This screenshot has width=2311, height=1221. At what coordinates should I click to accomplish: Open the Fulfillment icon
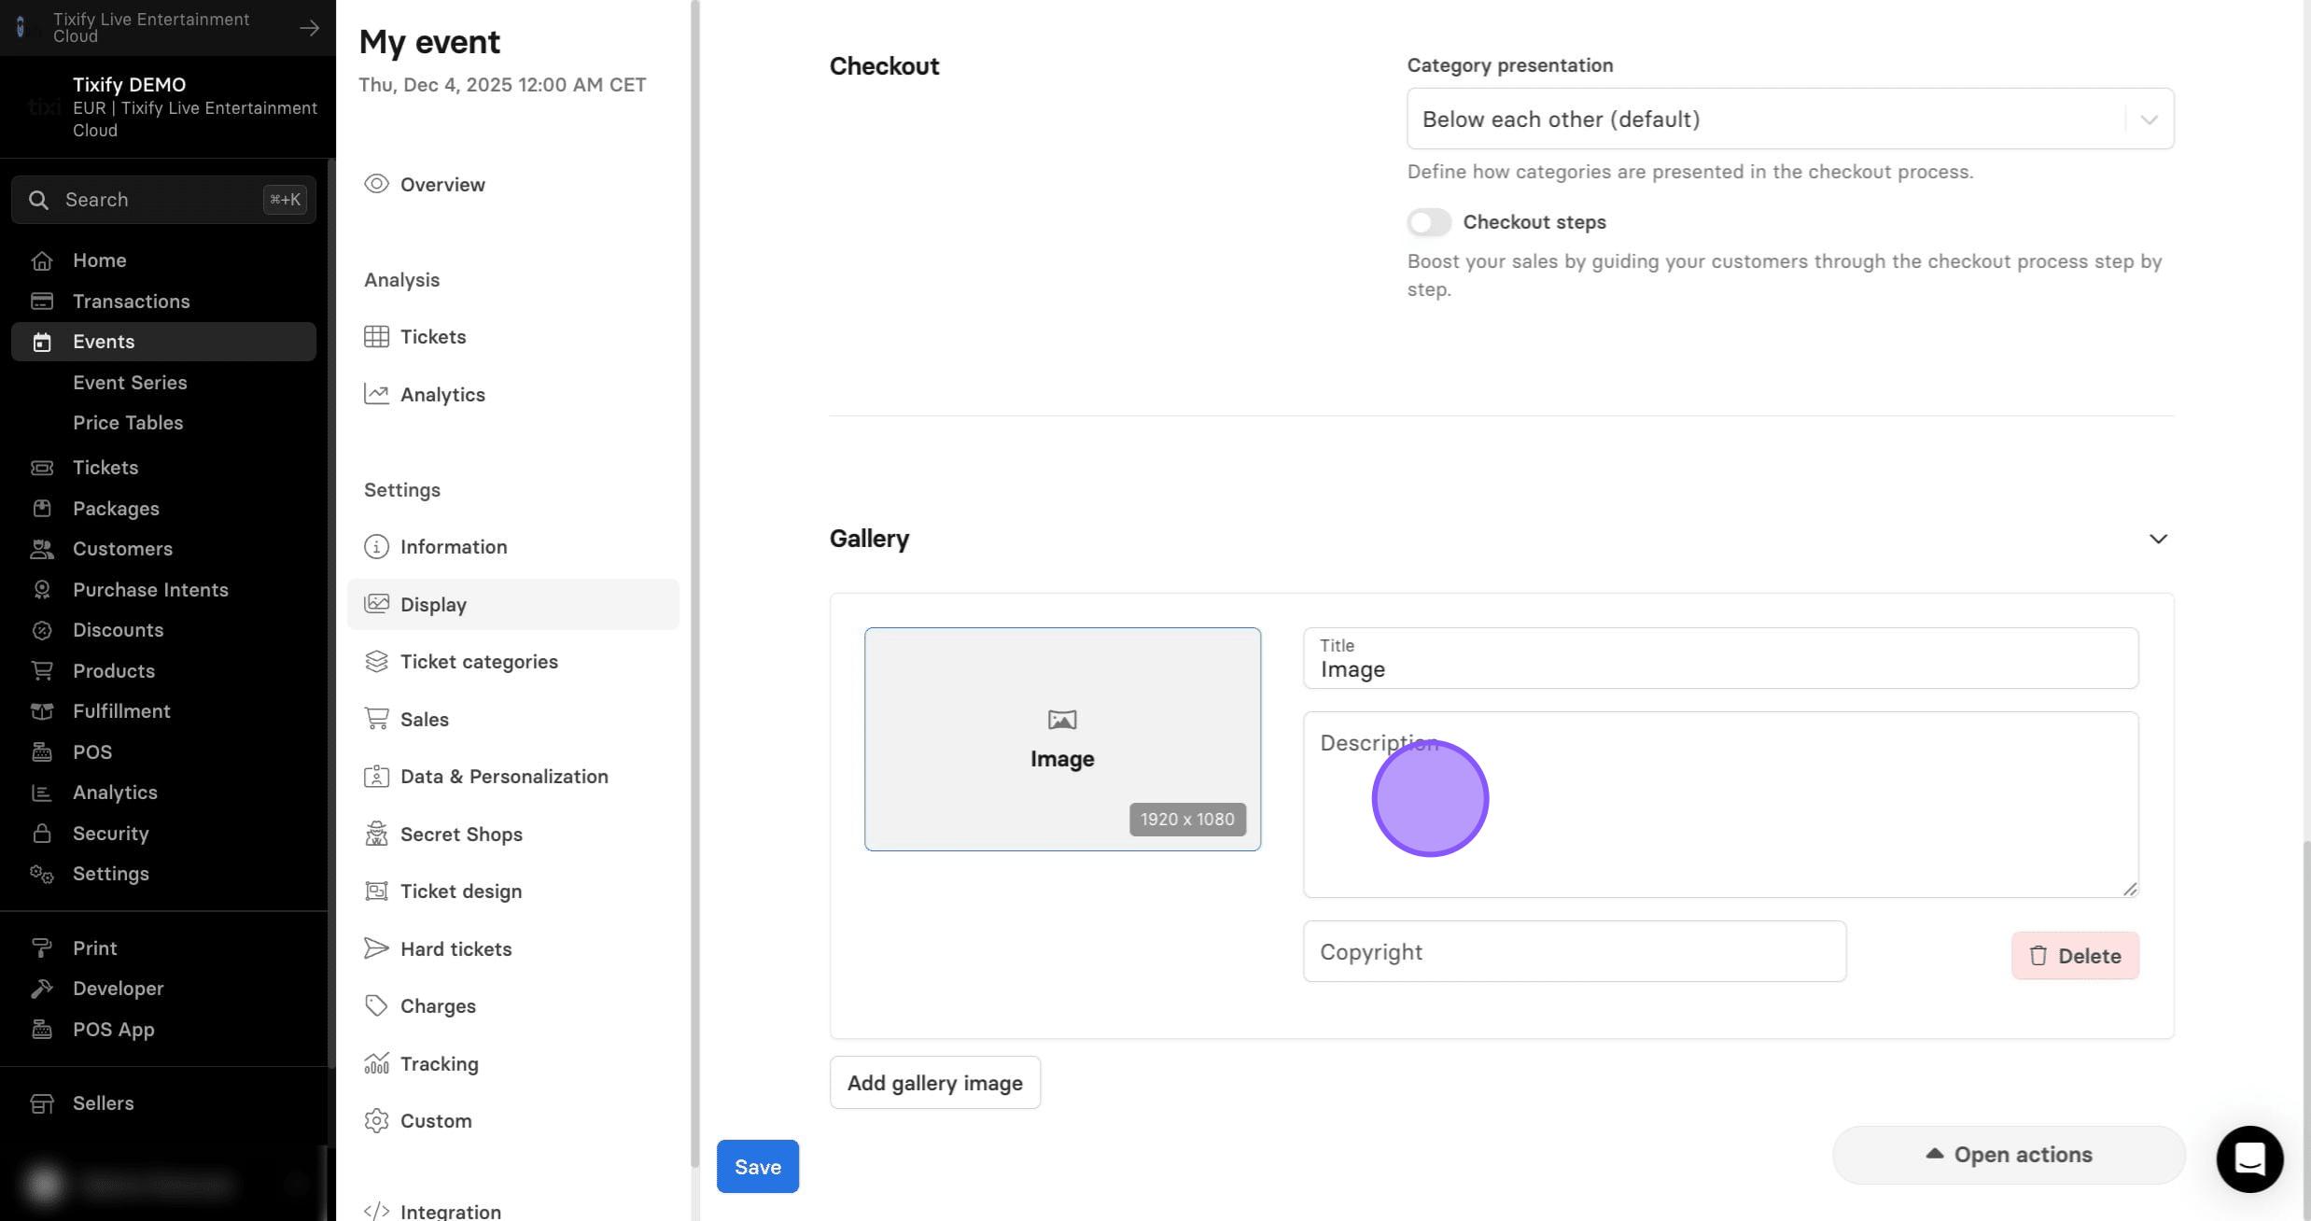pyautogui.click(x=41, y=711)
